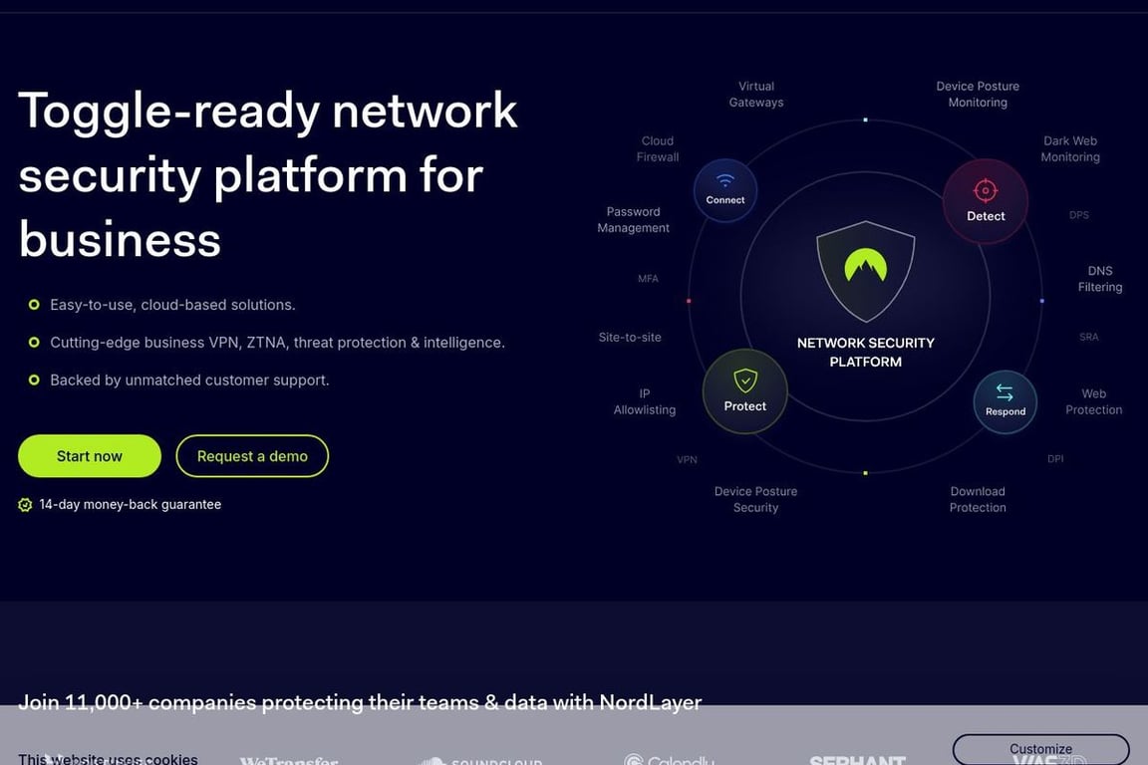Select the IP Allowlisting label
The height and width of the screenshot is (765, 1148).
645,401
